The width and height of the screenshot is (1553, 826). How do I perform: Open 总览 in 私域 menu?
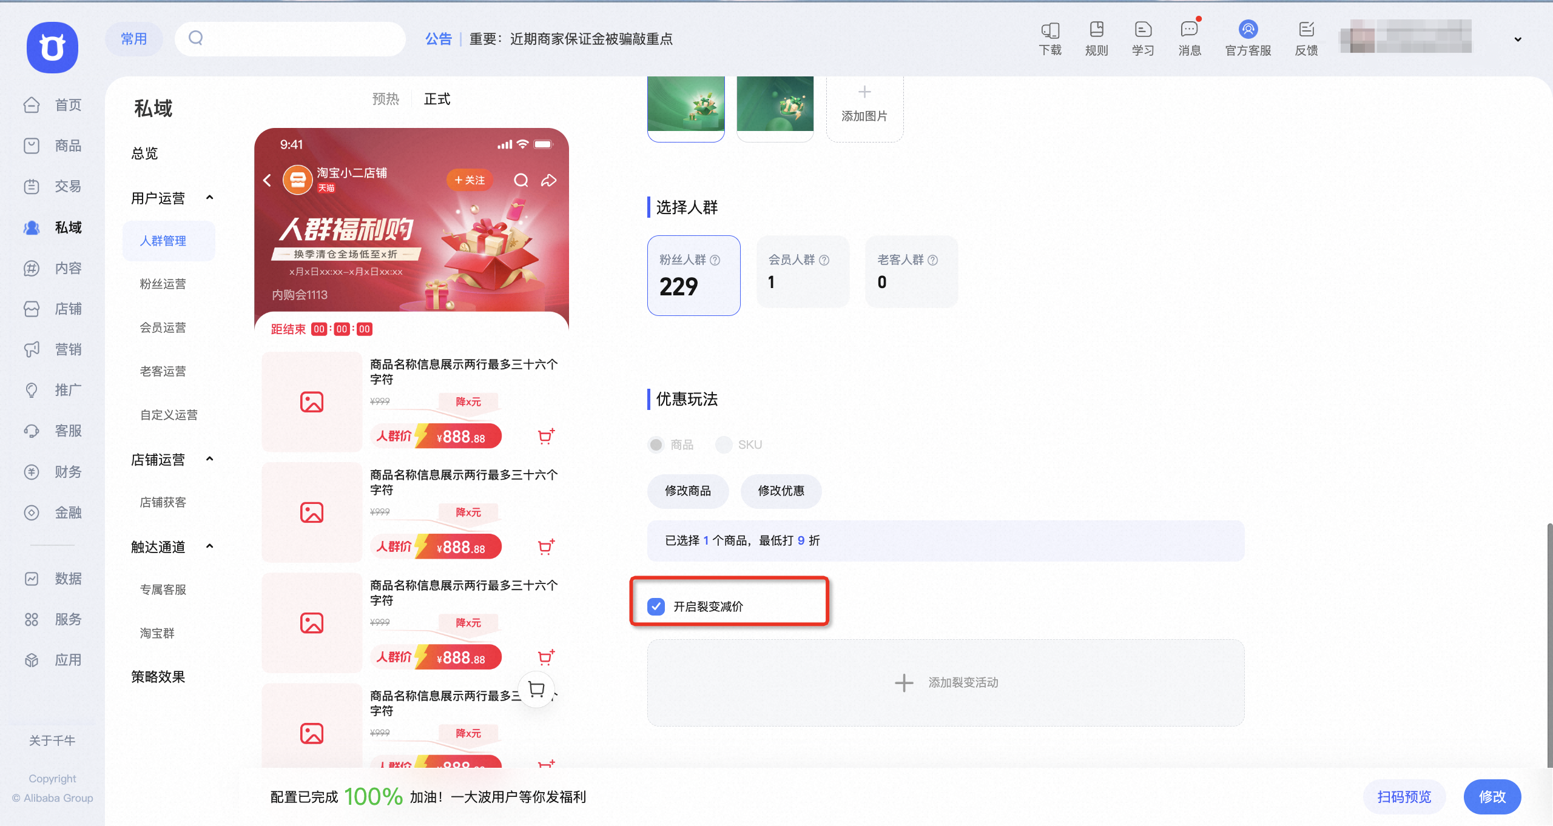tap(144, 153)
